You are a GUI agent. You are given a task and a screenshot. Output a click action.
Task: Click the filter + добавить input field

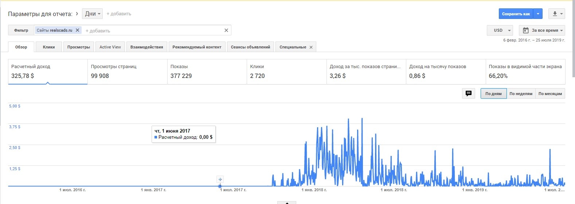tap(153, 31)
